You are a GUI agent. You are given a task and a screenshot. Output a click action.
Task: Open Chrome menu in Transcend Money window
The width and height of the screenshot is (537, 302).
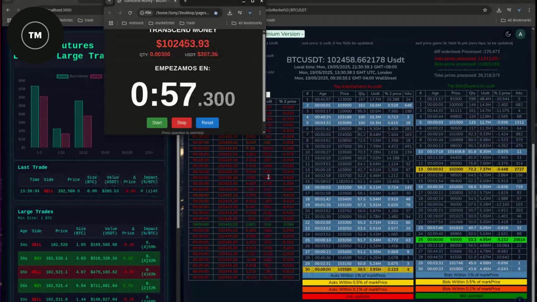click(260, 13)
